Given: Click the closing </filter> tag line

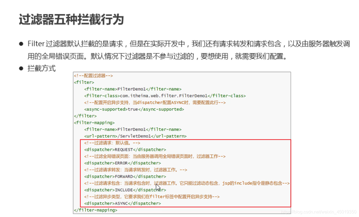Looking at the screenshot, I should tap(85, 116).
